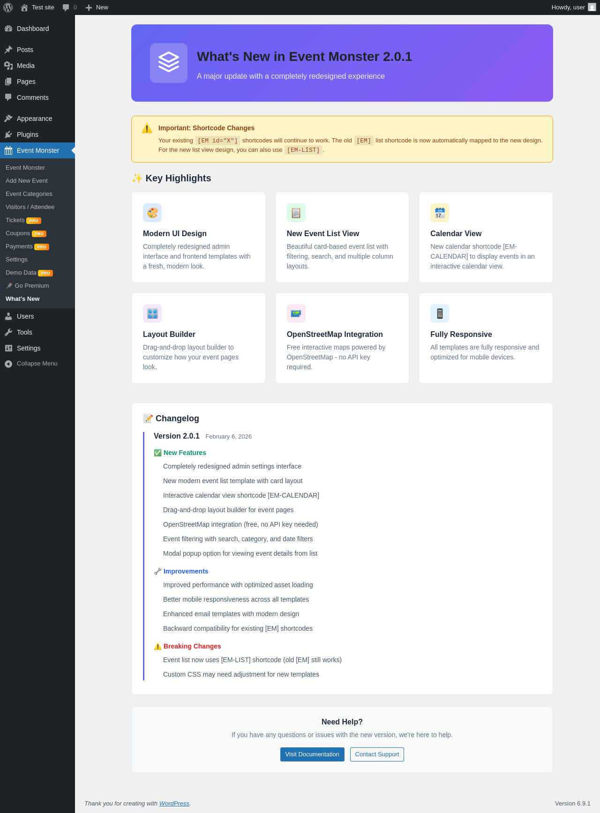
Task: Open the Posts menu item
Action: click(x=37, y=50)
